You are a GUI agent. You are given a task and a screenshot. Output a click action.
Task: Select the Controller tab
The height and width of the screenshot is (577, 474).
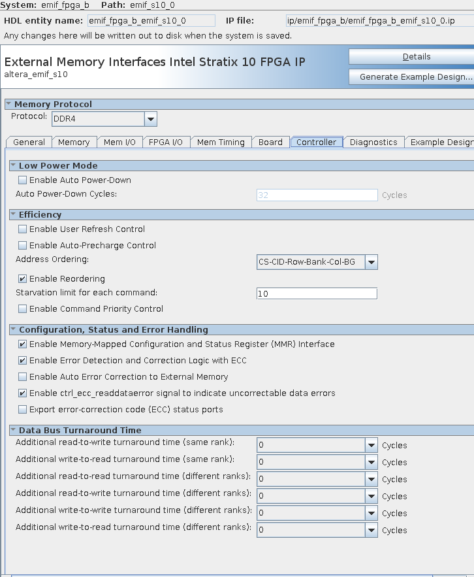point(316,142)
